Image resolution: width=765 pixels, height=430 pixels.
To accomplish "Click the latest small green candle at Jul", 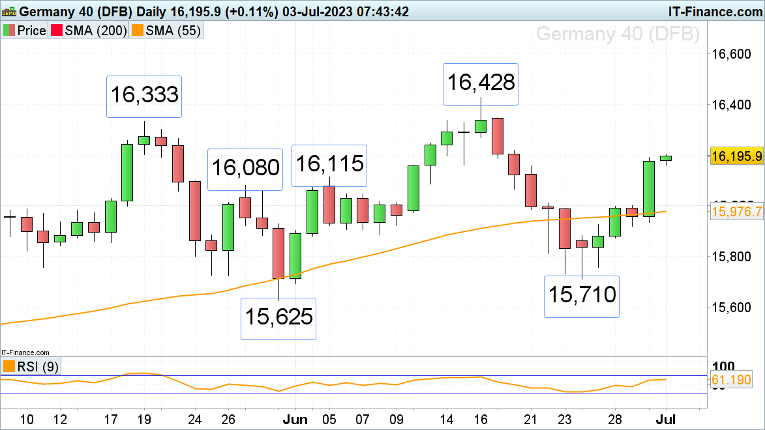I will click(666, 158).
